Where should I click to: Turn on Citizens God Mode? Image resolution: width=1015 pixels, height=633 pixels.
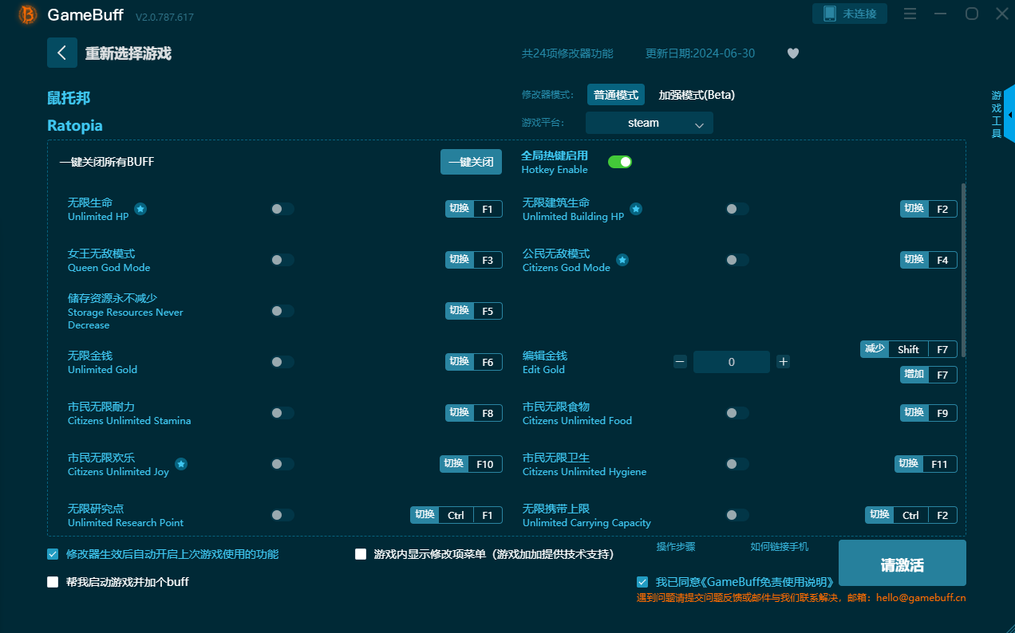(737, 260)
